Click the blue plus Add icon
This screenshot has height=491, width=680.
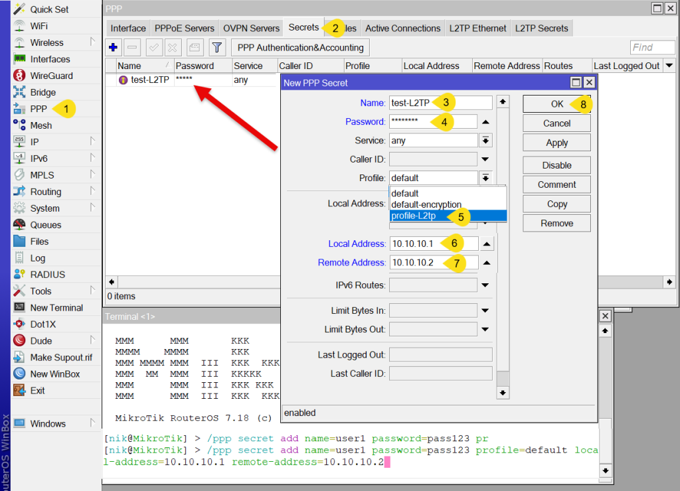tap(113, 48)
